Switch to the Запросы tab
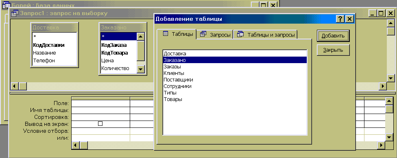The height and width of the screenshot is (158, 397). coord(215,35)
